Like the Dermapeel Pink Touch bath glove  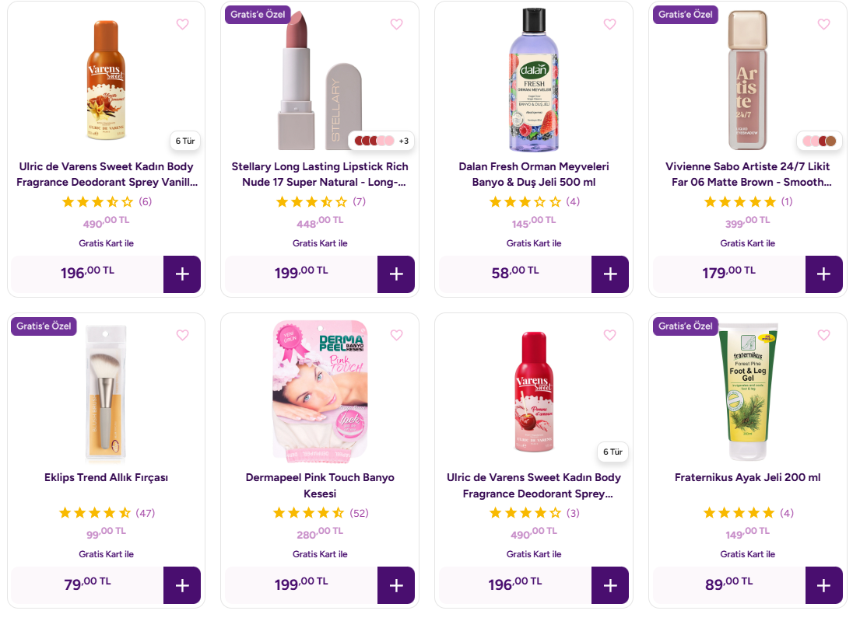(396, 335)
